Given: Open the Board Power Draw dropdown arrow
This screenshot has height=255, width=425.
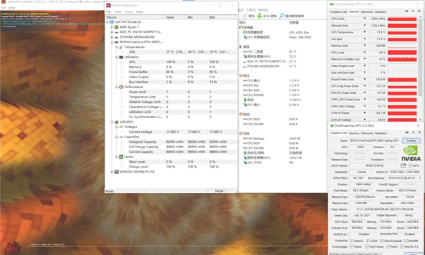Looking at the screenshot, I should pos(365,79).
